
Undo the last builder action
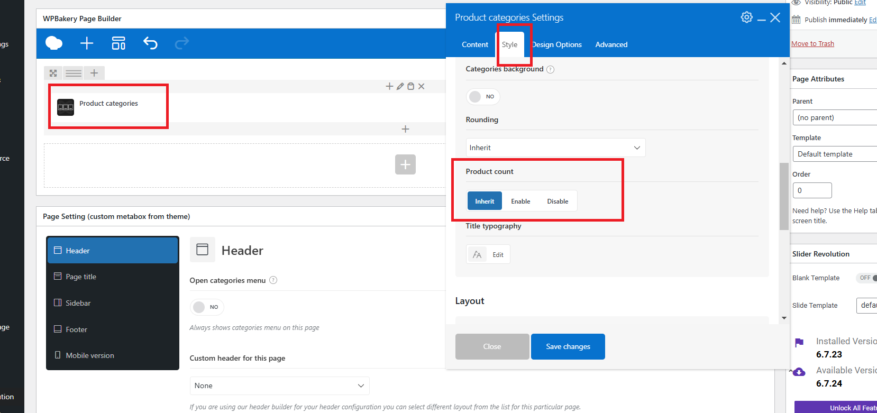tap(150, 43)
